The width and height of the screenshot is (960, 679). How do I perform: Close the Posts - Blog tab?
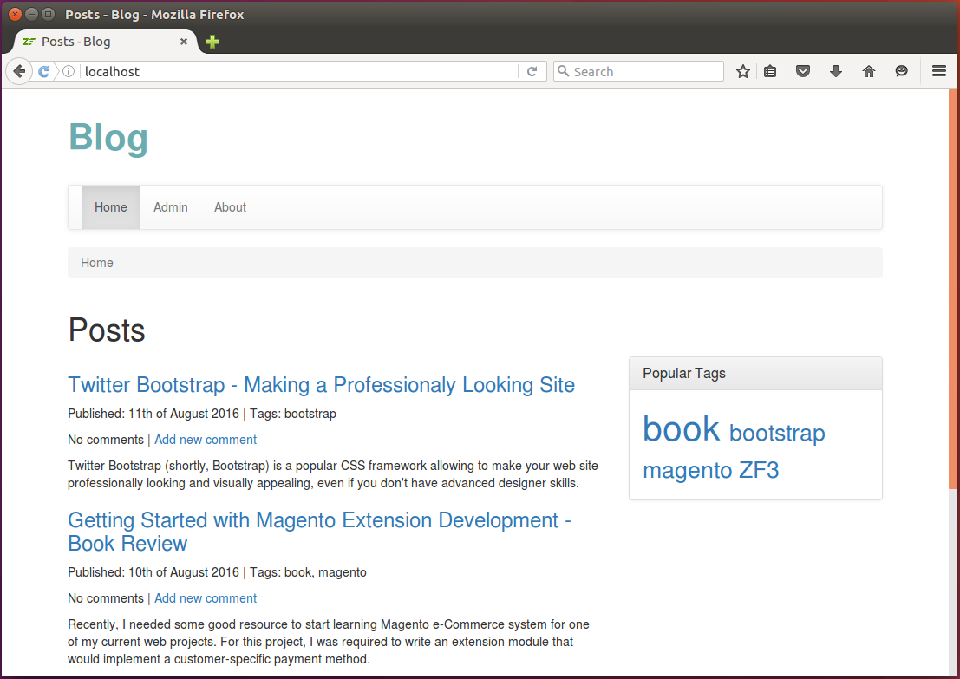pos(183,42)
